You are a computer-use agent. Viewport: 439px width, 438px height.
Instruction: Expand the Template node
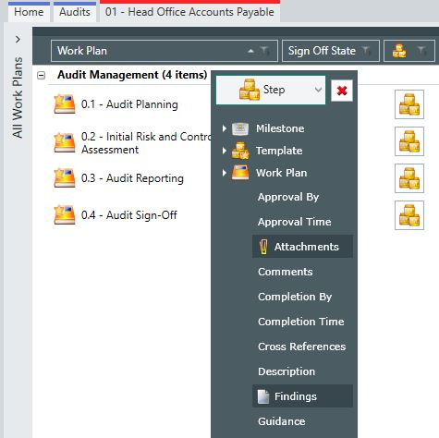pos(225,151)
